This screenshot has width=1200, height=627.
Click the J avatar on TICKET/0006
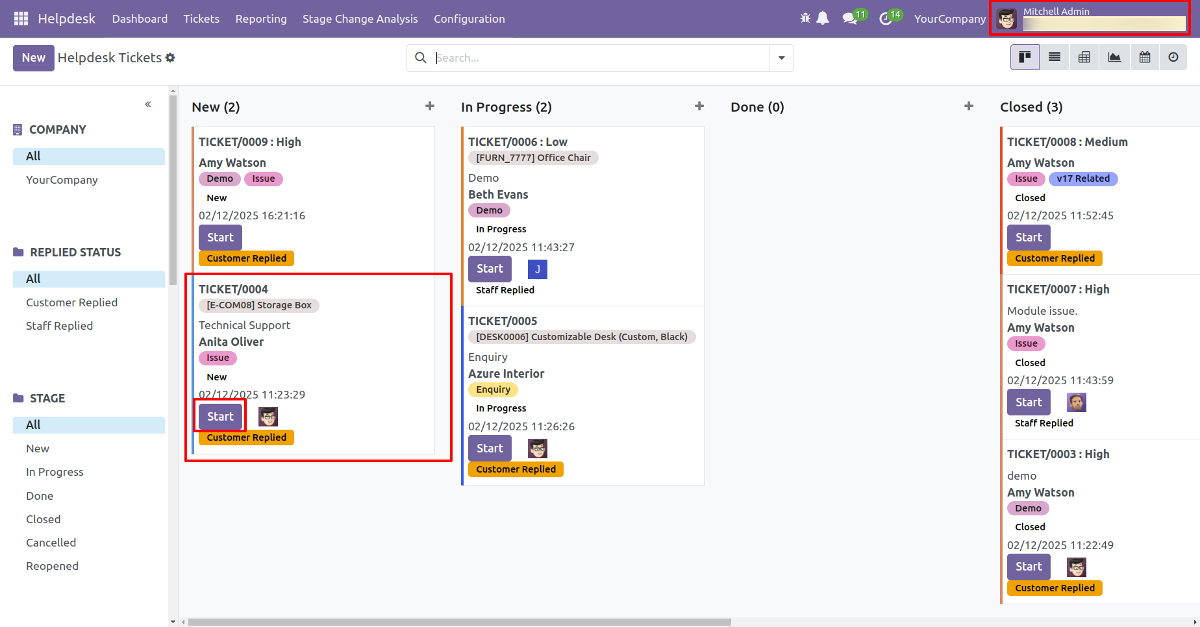coord(538,269)
